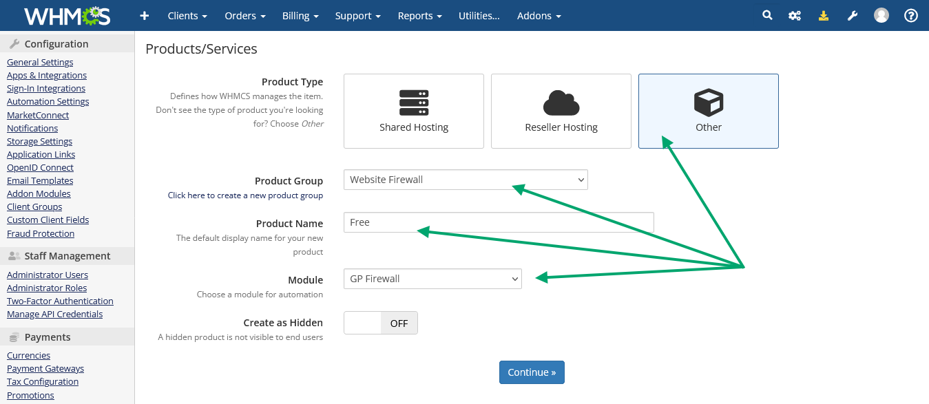Image resolution: width=929 pixels, height=404 pixels.
Task: Select the Other product type
Action: coord(709,111)
